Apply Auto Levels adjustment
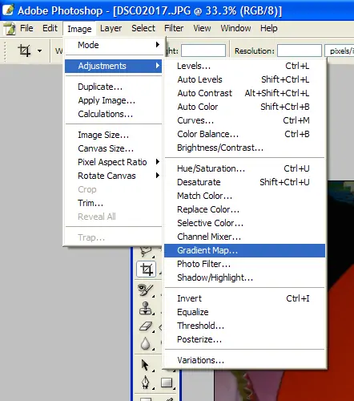354x401 pixels. tap(244, 79)
